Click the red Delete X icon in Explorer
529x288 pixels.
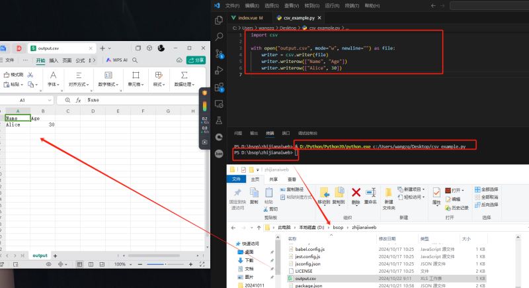356,193
